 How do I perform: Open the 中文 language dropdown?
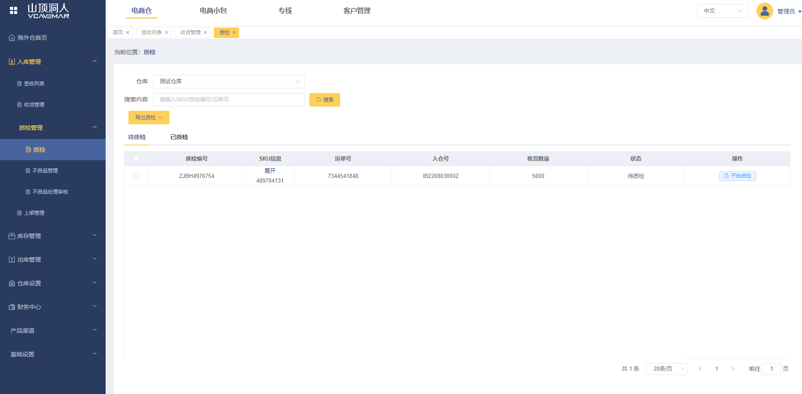tap(722, 11)
